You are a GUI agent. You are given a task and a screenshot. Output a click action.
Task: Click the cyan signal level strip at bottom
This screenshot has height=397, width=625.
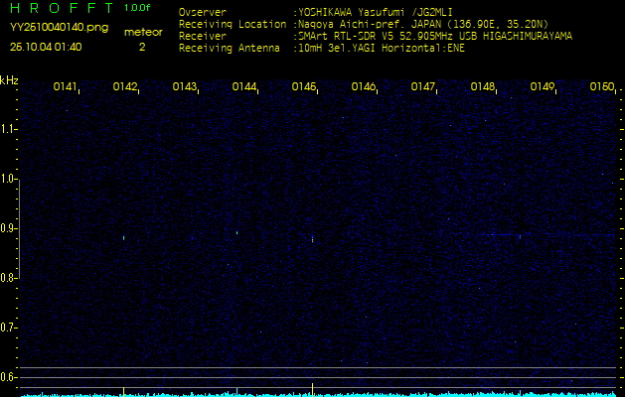pos(319,394)
